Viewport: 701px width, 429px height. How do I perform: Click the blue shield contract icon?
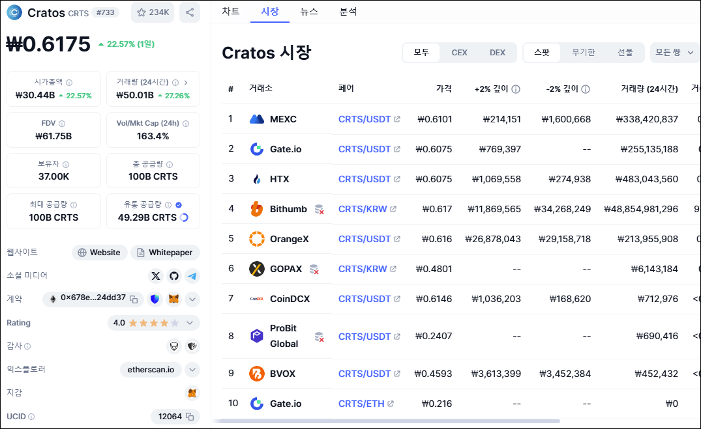point(155,299)
